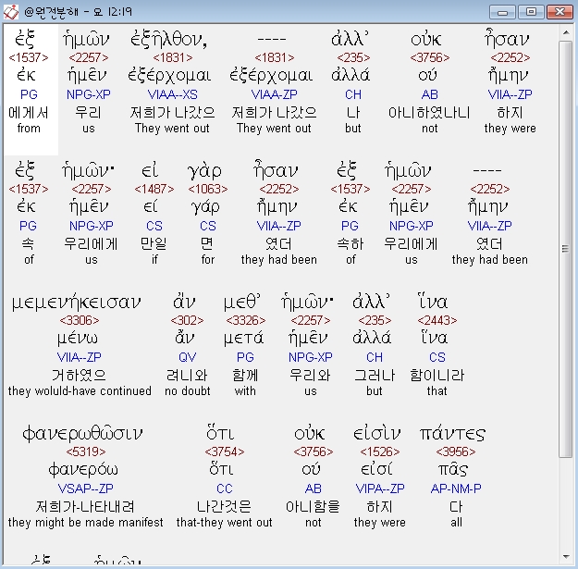Click the gloss 'they woluld-have continued'

pyautogui.click(x=80, y=390)
